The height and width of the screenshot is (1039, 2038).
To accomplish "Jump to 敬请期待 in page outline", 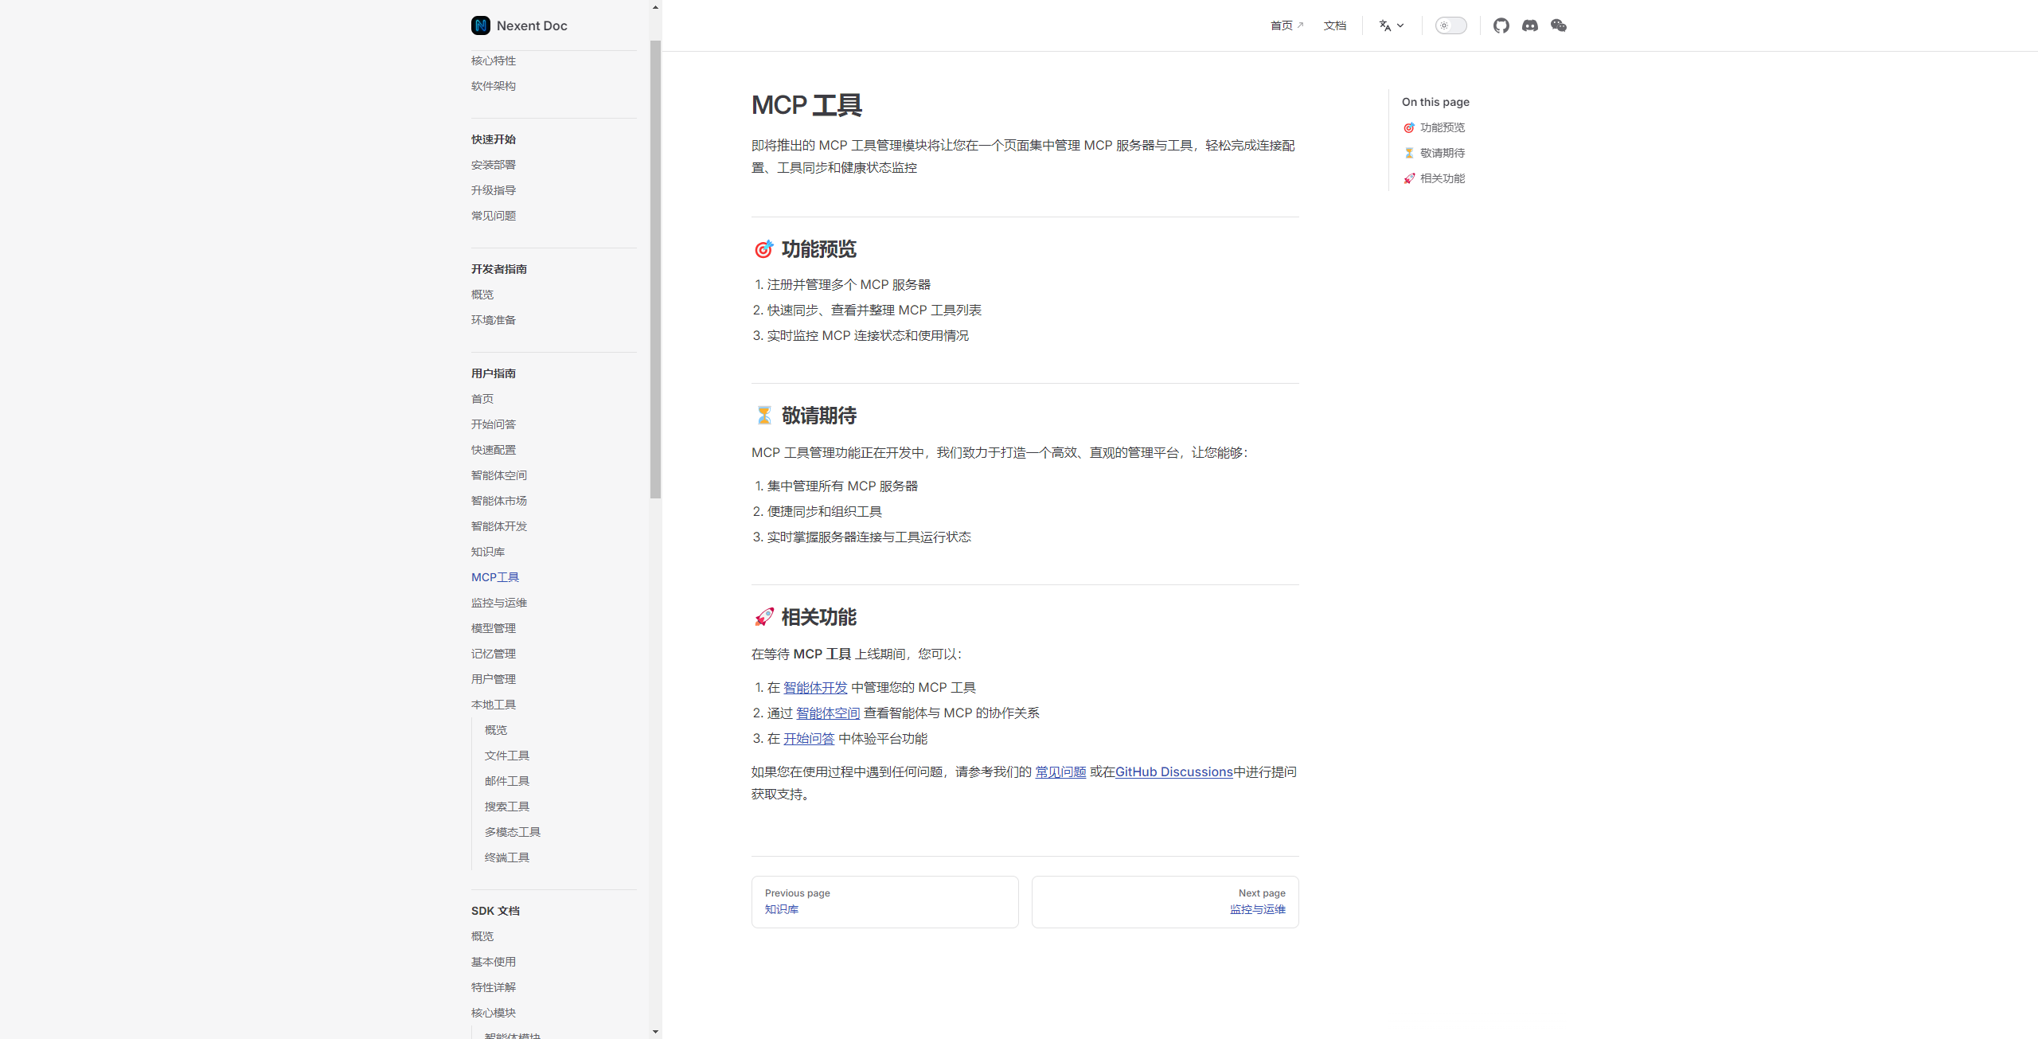I will pos(1442,153).
